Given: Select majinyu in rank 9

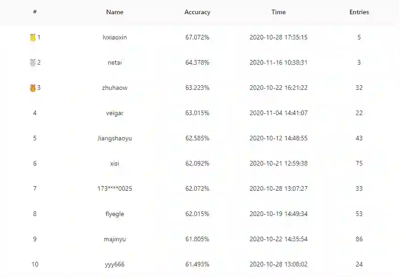Looking at the screenshot, I should coord(114,239).
